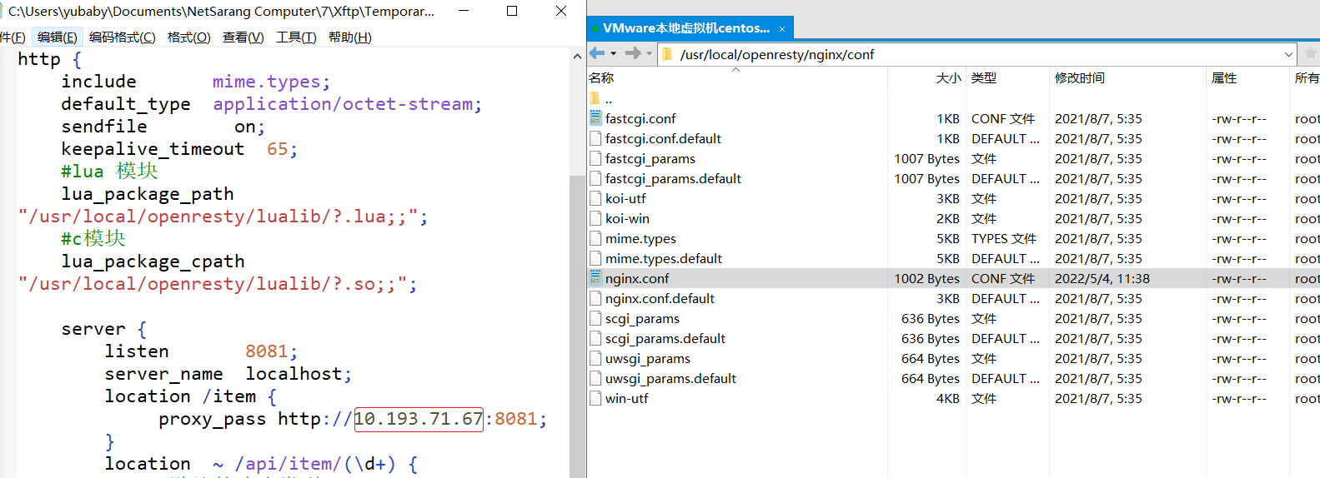Minimize the text editor window
This screenshot has width=1320, height=478.
coord(464,11)
